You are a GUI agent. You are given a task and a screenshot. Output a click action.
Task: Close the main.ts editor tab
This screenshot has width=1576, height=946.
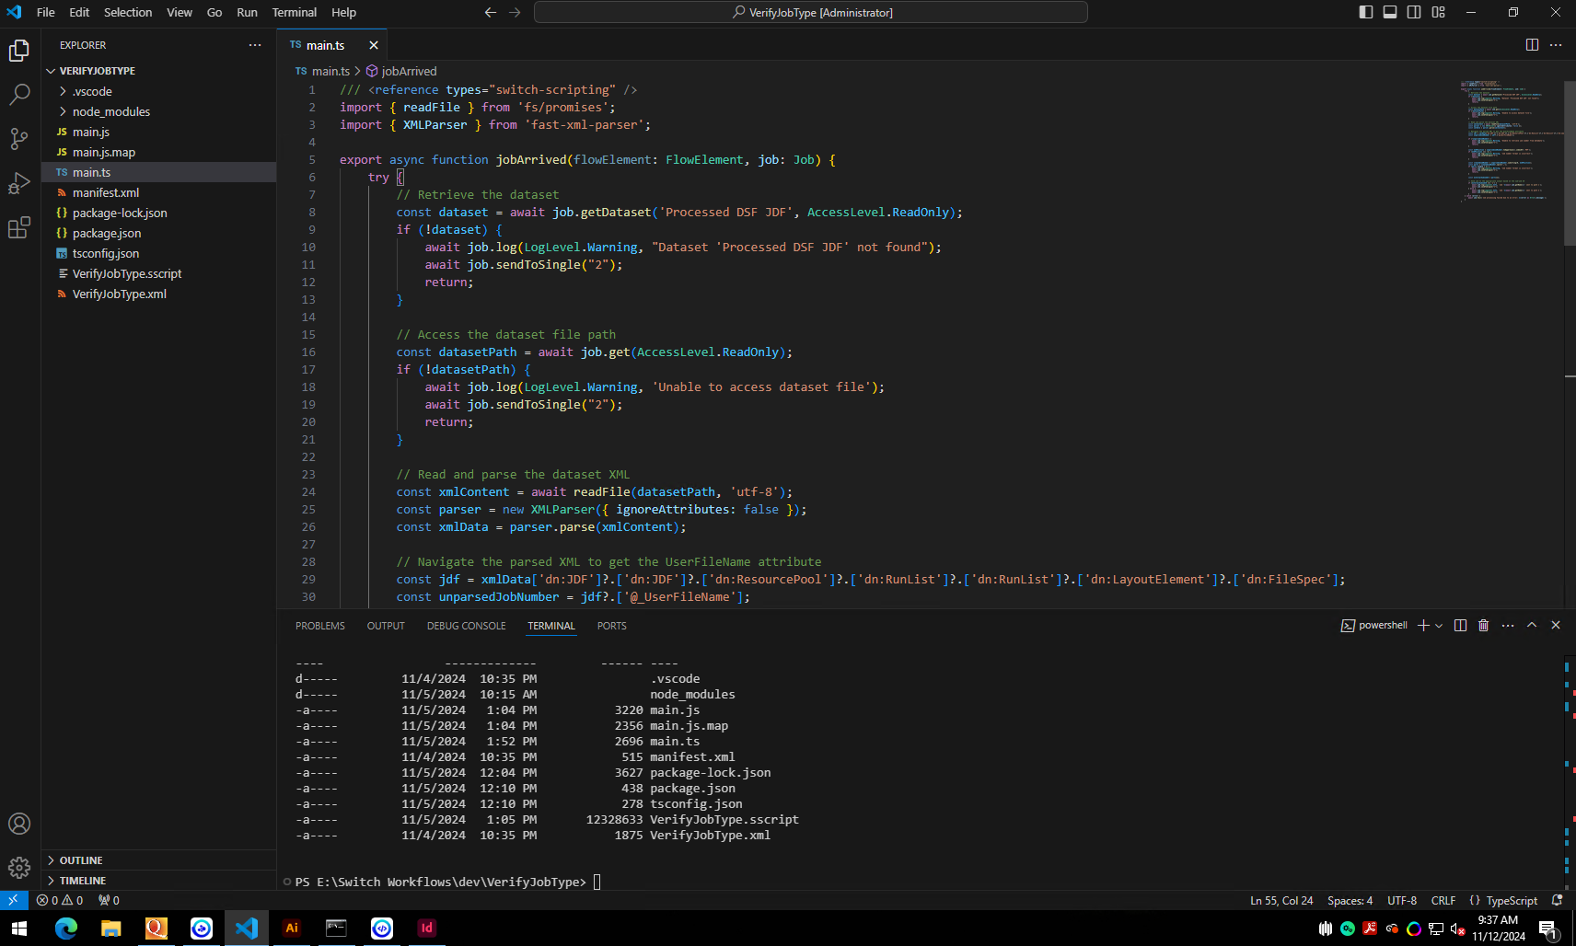[x=374, y=45]
